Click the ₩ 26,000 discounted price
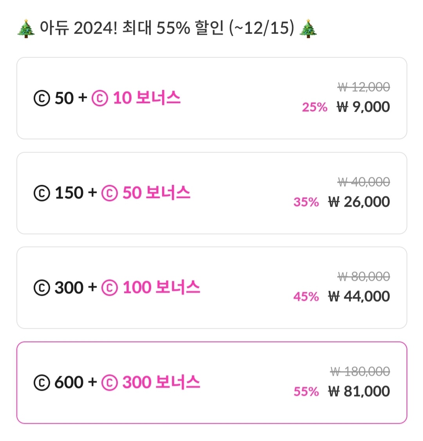The width and height of the screenshot is (423, 441). pyautogui.click(x=359, y=202)
